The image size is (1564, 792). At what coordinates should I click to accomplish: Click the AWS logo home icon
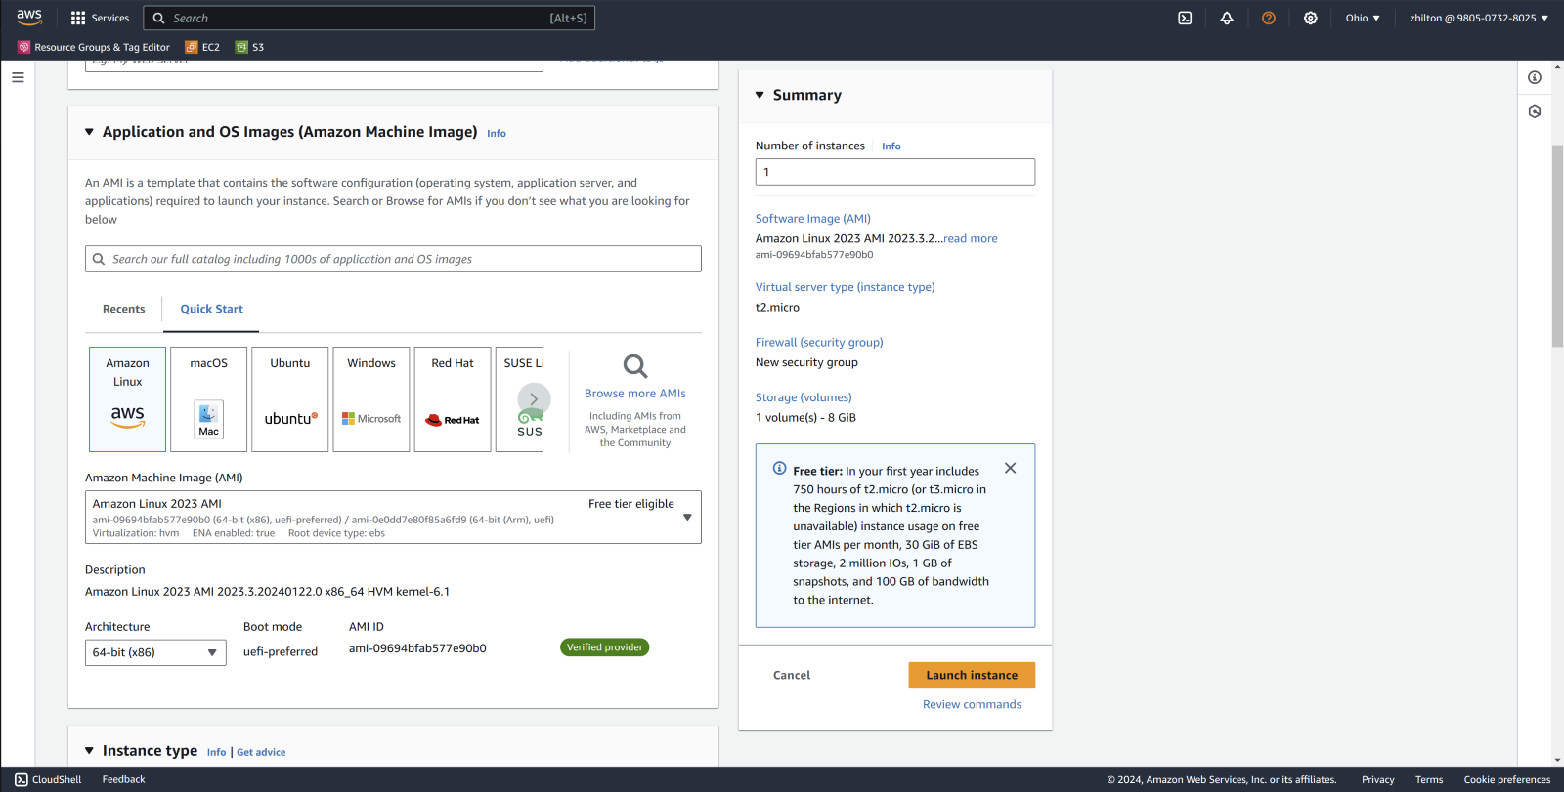point(29,18)
